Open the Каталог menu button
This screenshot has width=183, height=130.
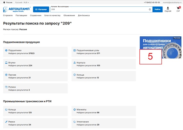[41, 9]
